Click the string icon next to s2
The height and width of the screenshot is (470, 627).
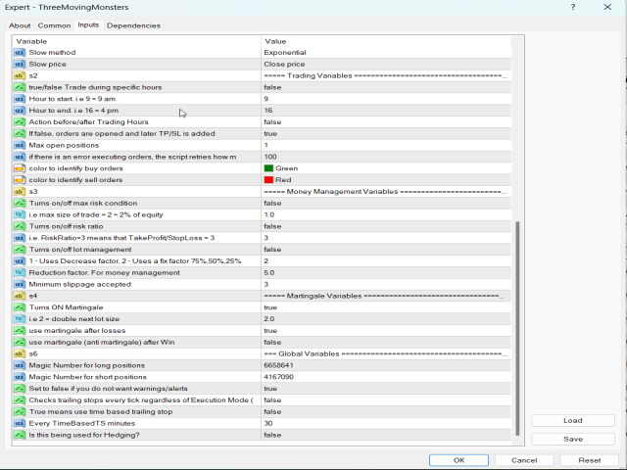[x=20, y=75]
